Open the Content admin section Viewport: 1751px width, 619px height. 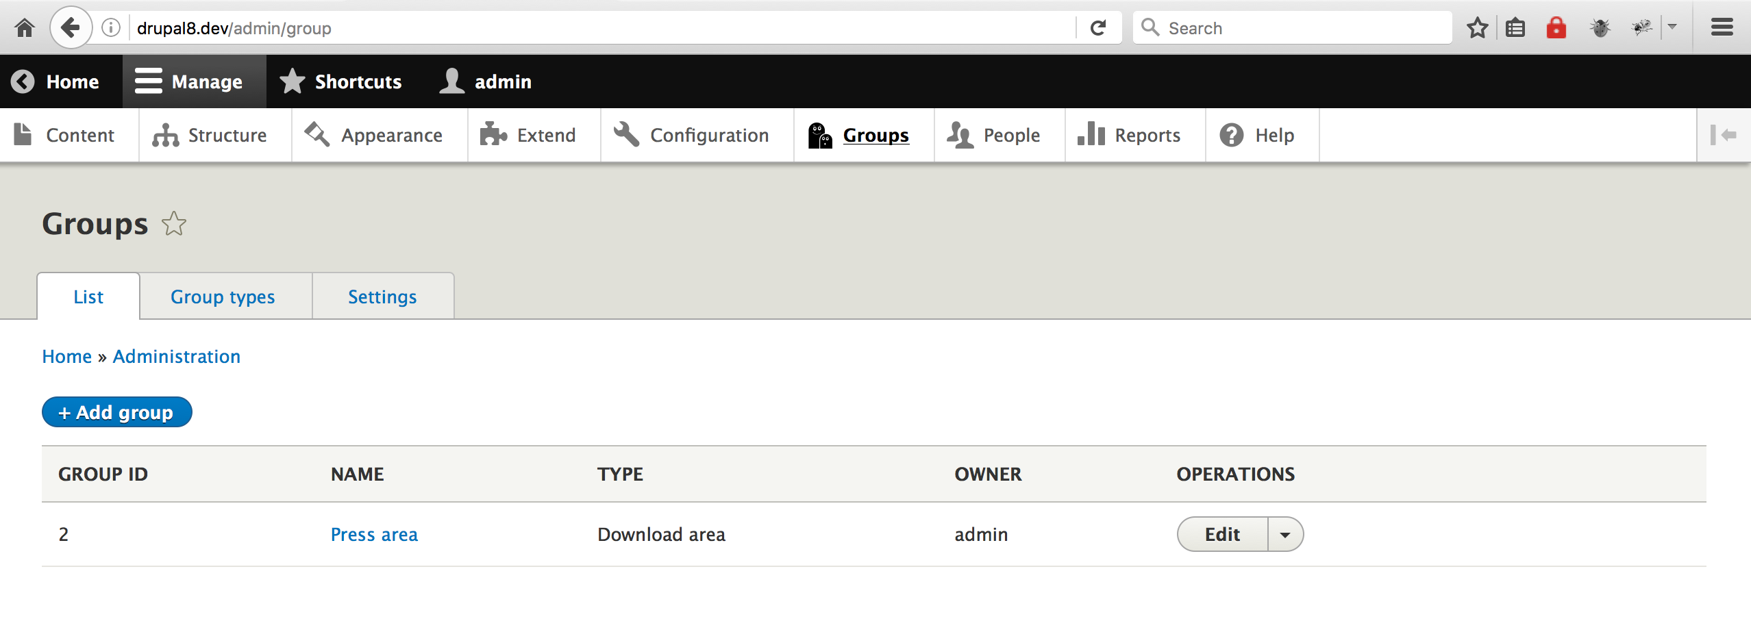click(69, 135)
